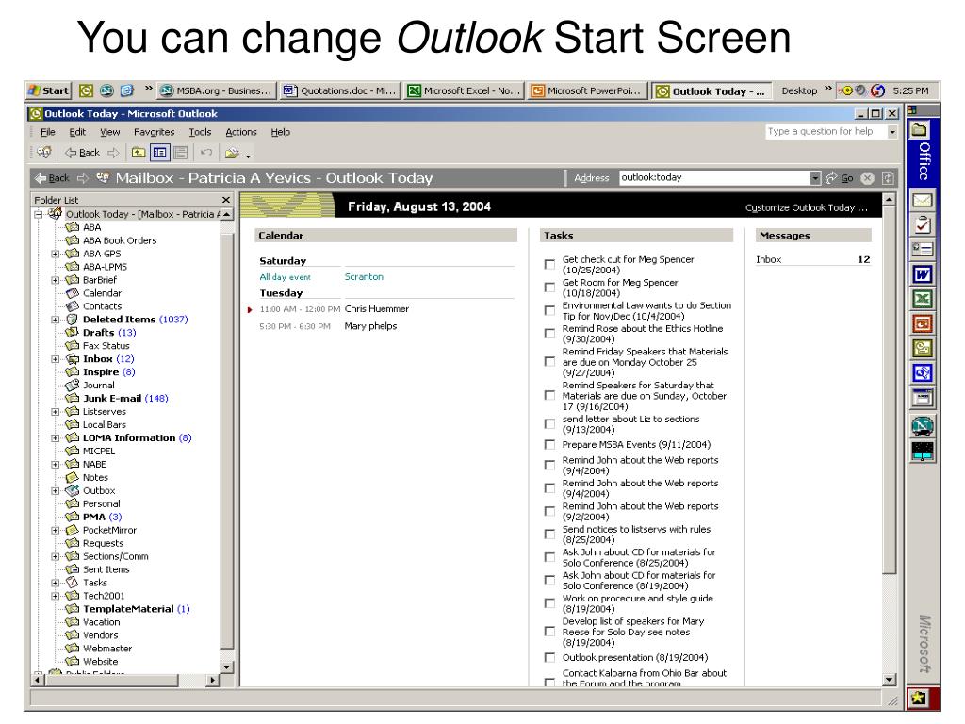Tick 'Send notices to listservs with rules' checkbox
Viewport: 965px width, 724px height.
[x=549, y=535]
